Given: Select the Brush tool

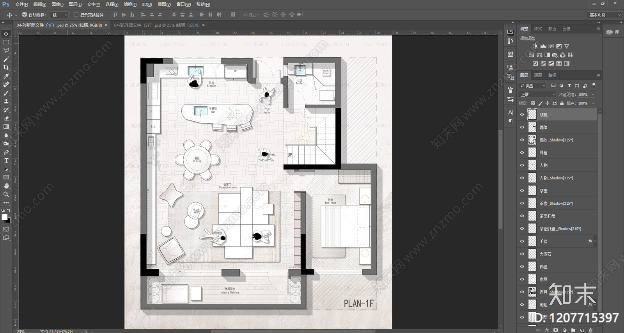Looking at the screenshot, I should [6, 93].
